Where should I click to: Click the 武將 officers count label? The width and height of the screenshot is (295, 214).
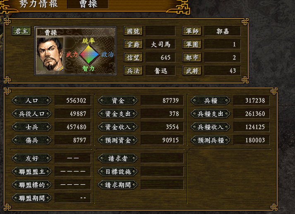(192, 71)
